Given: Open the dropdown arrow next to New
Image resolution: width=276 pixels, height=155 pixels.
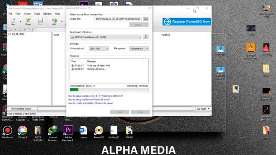Looking at the screenshot, I should [x=21, y=22].
